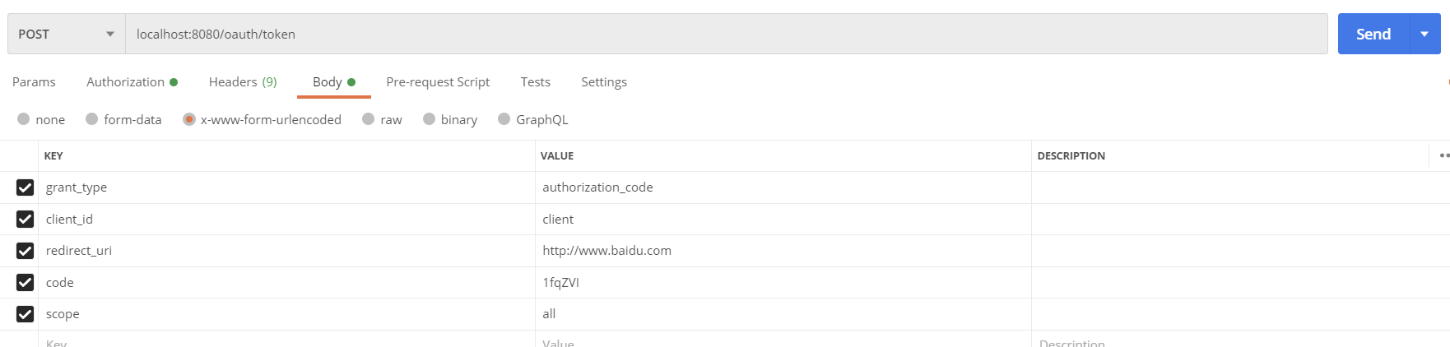Choose the form-data radio option

[x=92, y=119]
